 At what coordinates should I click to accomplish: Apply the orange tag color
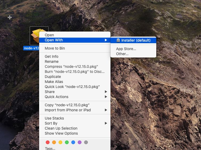[54, 142]
